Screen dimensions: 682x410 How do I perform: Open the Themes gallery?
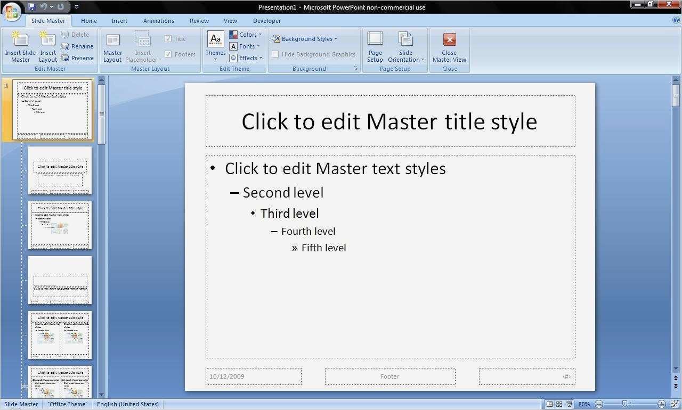coord(215,45)
